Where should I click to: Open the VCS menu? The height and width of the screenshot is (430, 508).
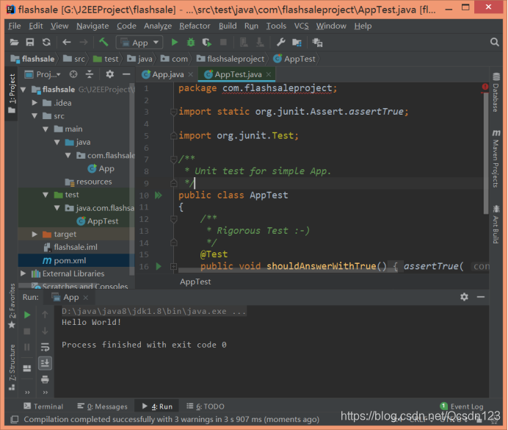pos(301,26)
